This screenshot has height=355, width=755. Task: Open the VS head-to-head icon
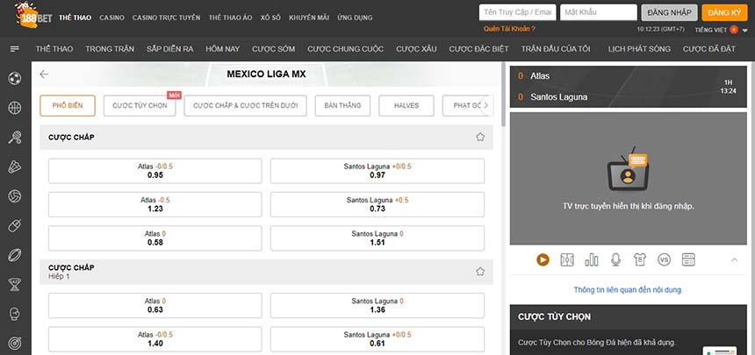click(664, 259)
